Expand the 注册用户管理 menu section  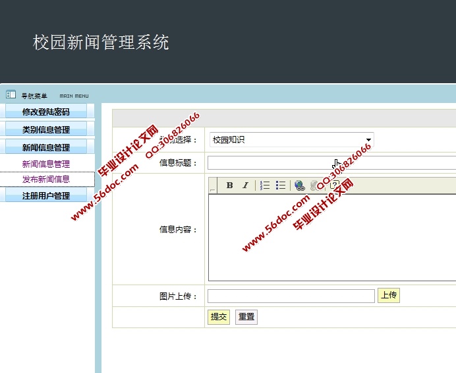coord(45,195)
